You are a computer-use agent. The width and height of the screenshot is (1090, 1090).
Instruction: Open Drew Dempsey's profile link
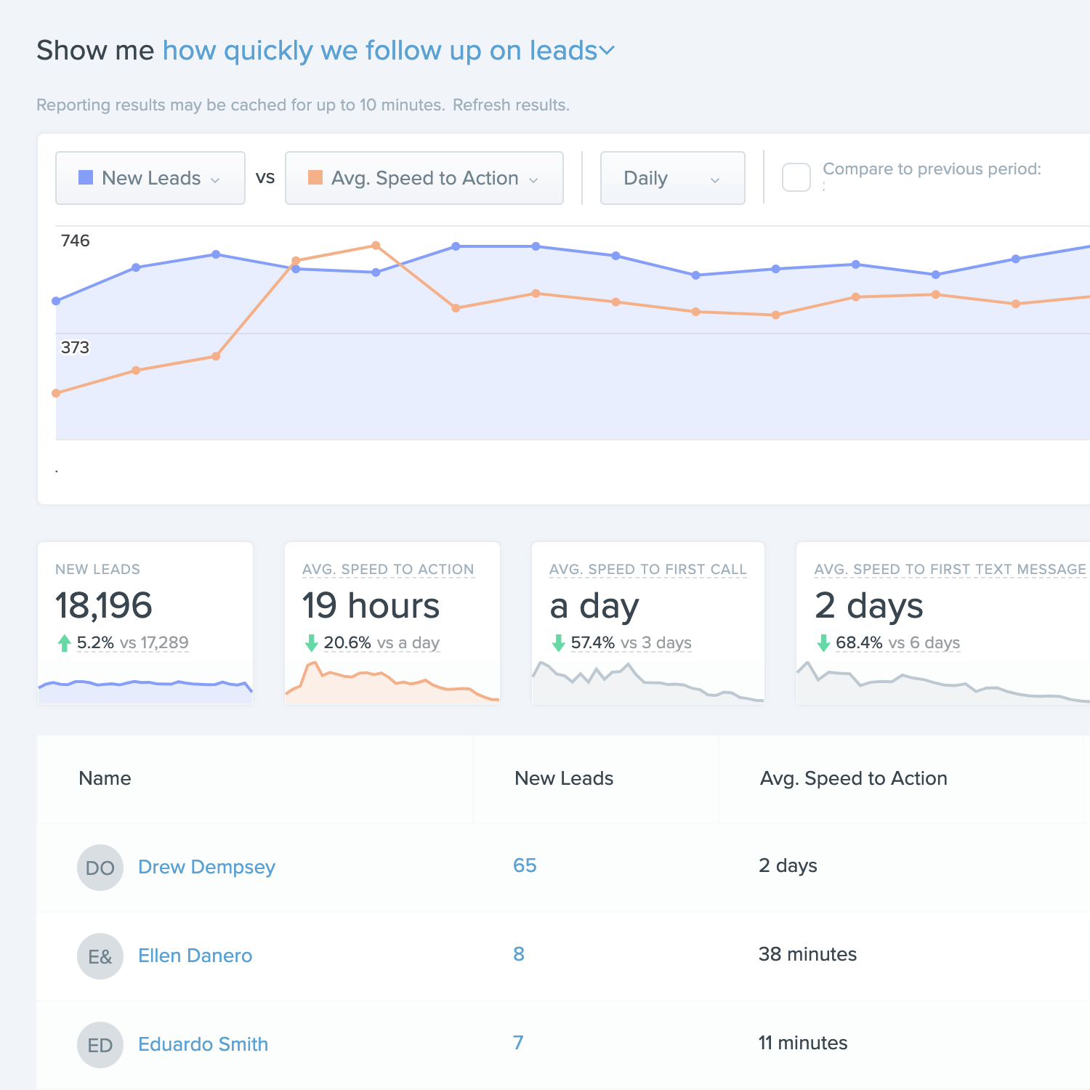pos(206,867)
